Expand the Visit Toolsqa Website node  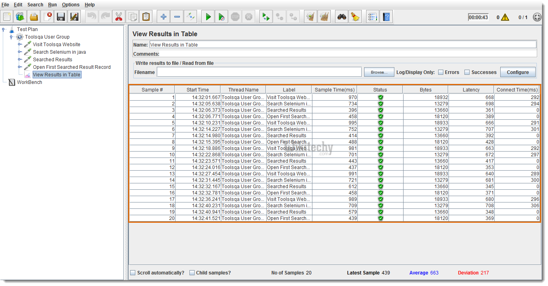[20, 44]
